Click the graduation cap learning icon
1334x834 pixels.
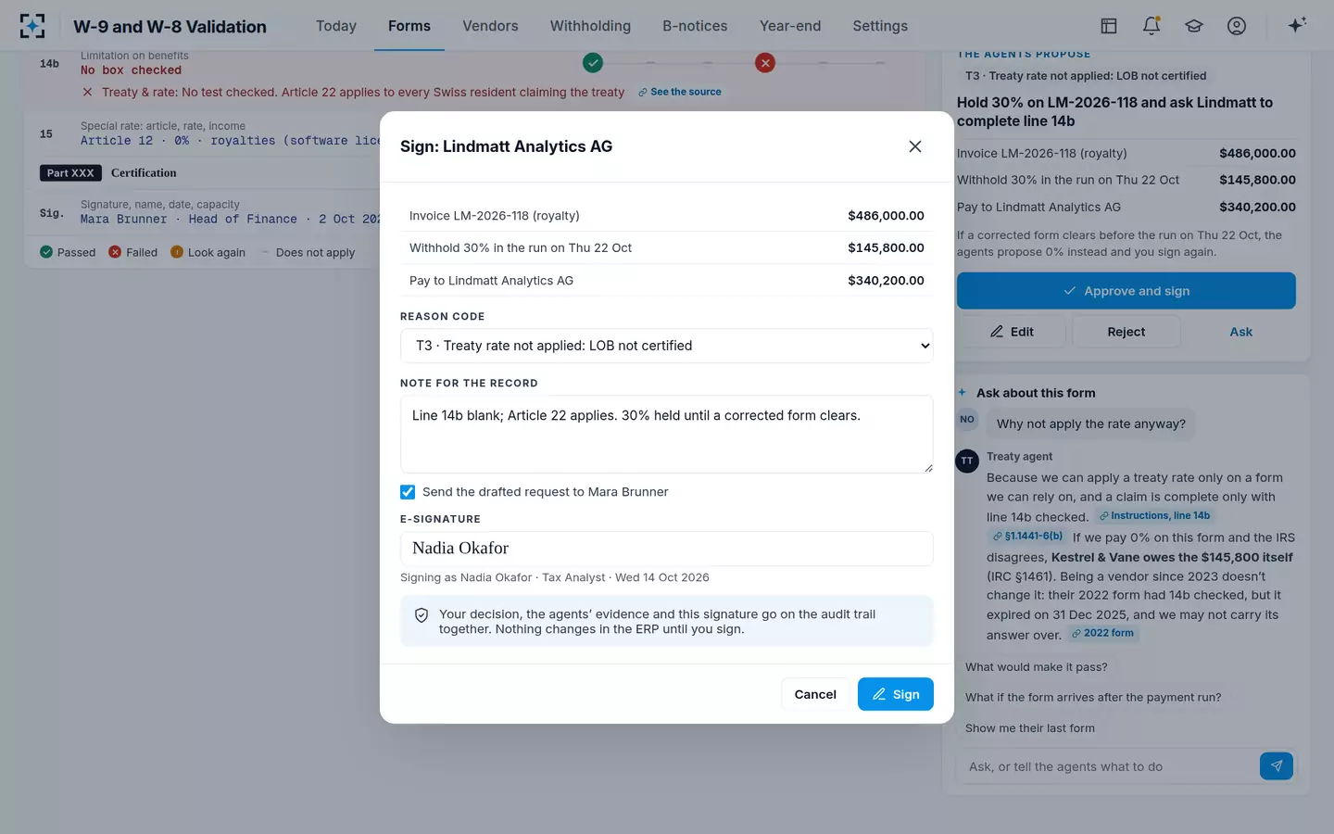pyautogui.click(x=1194, y=26)
